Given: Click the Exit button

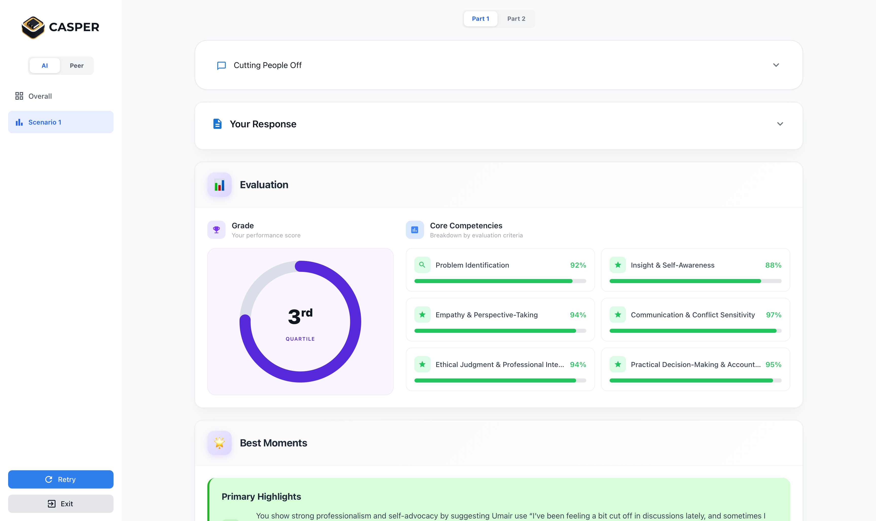Looking at the screenshot, I should coord(61,503).
